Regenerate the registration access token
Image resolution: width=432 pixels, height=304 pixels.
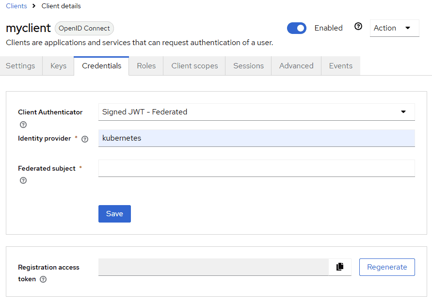point(386,267)
